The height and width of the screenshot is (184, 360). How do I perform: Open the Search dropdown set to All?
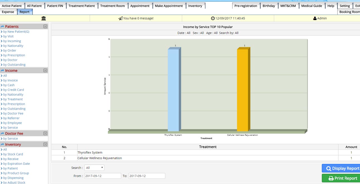coord(94,168)
